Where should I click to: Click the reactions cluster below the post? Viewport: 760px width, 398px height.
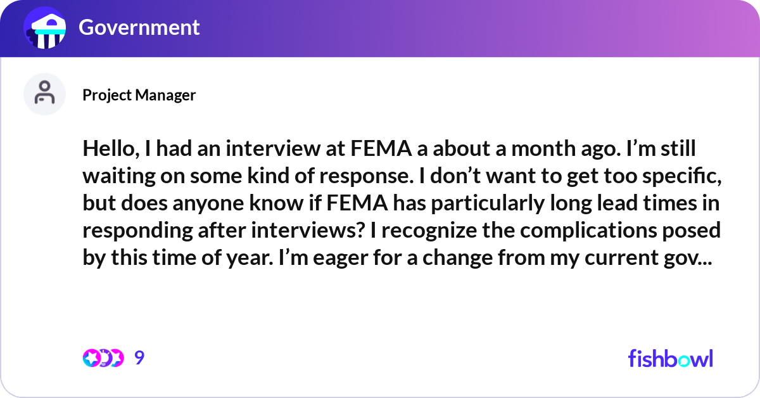click(104, 357)
